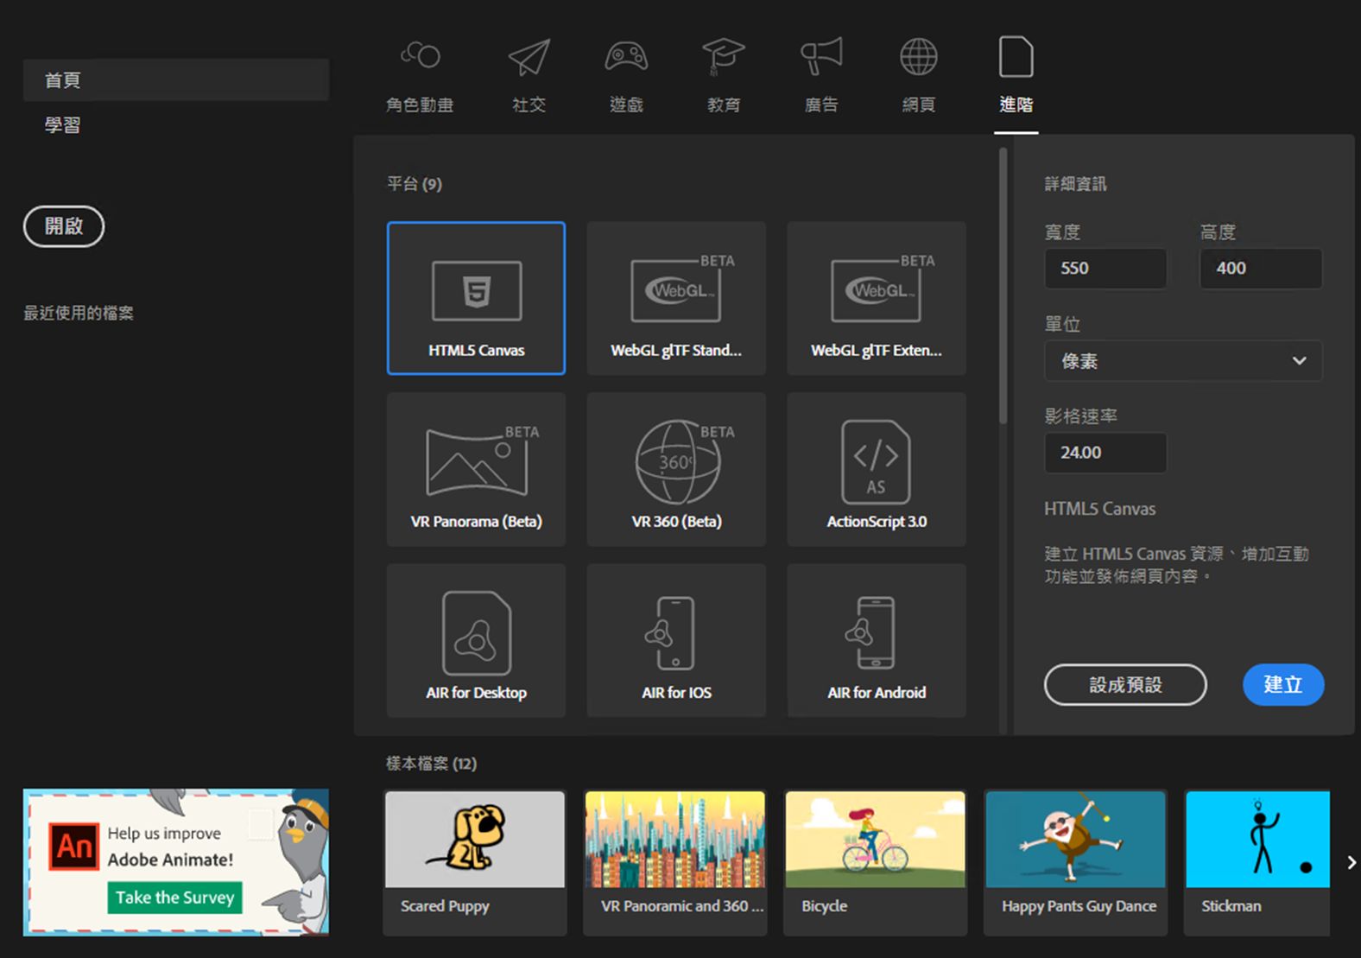Click the 影格速率 frame rate field
The height and width of the screenshot is (958, 1361).
(x=1105, y=453)
